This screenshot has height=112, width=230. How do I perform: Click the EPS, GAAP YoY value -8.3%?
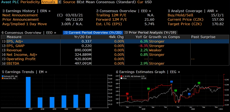(143, 46)
